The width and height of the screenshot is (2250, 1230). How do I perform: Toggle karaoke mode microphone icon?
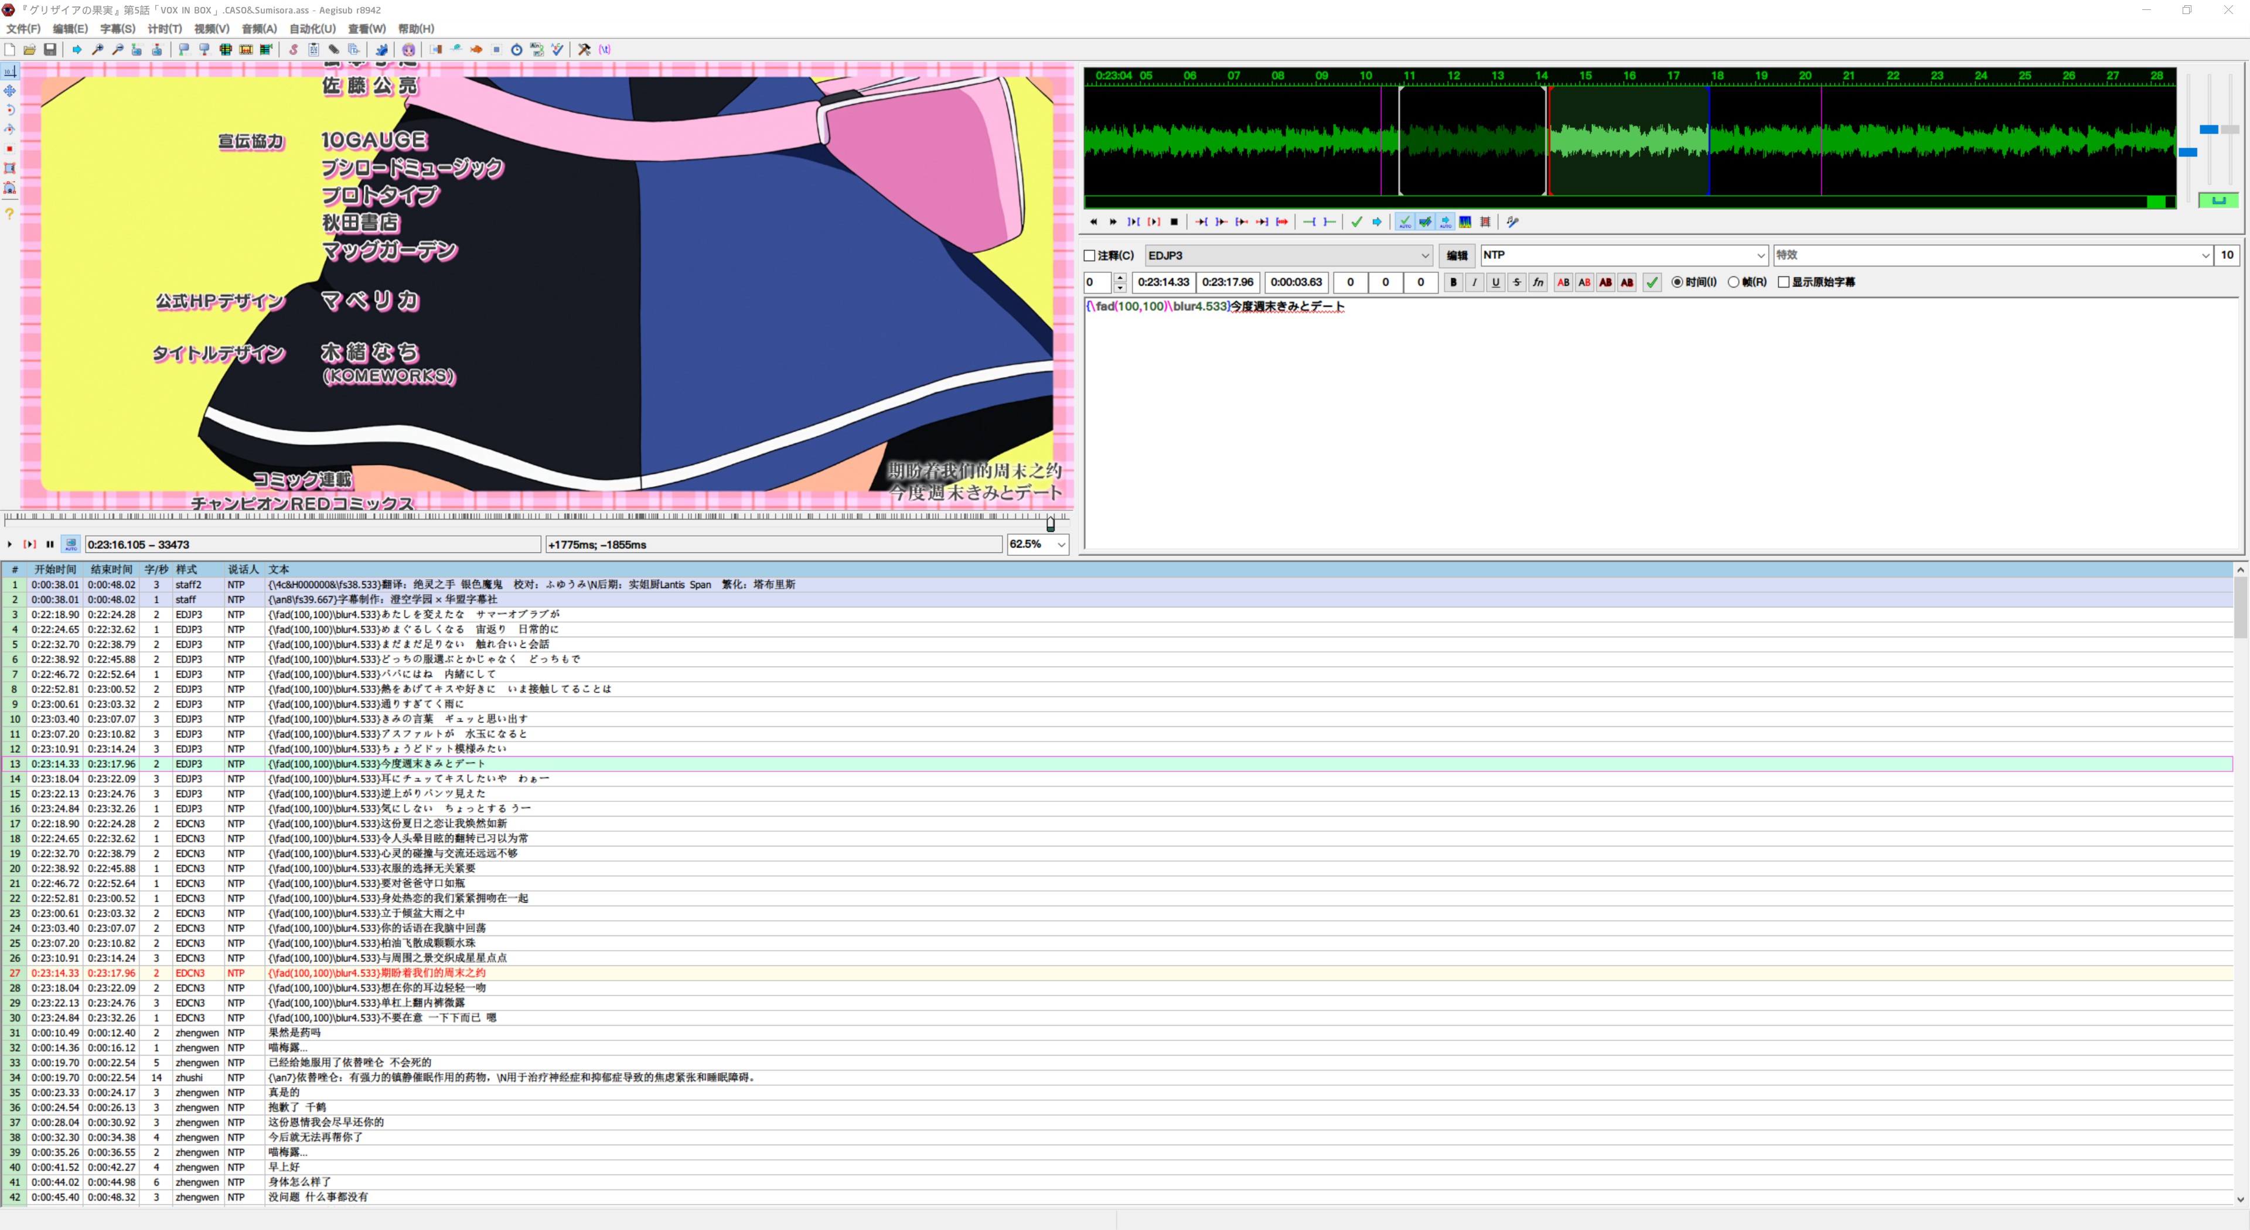[x=1513, y=222]
